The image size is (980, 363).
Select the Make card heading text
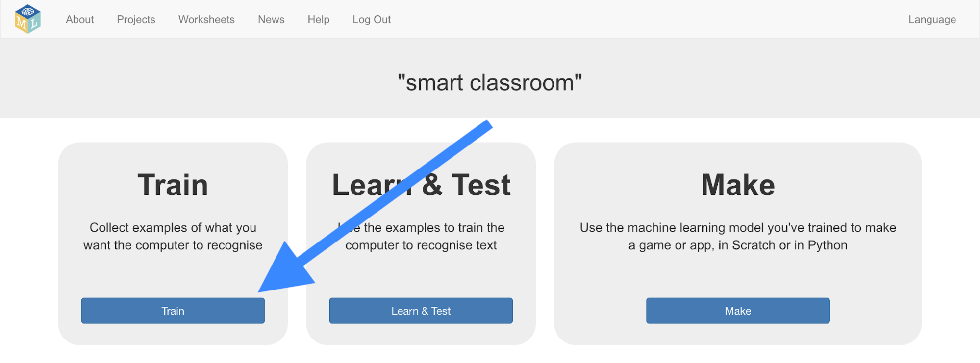click(737, 185)
